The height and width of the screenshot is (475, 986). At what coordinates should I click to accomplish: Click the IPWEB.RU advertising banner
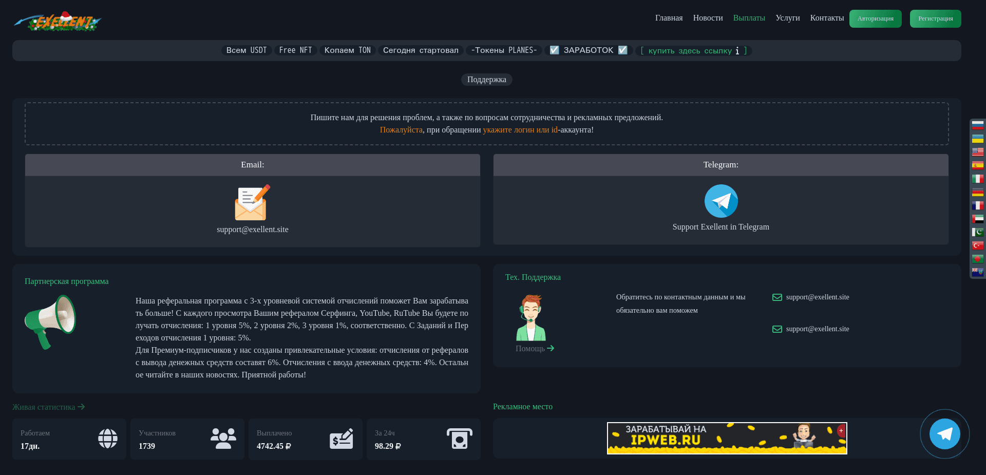click(x=727, y=438)
